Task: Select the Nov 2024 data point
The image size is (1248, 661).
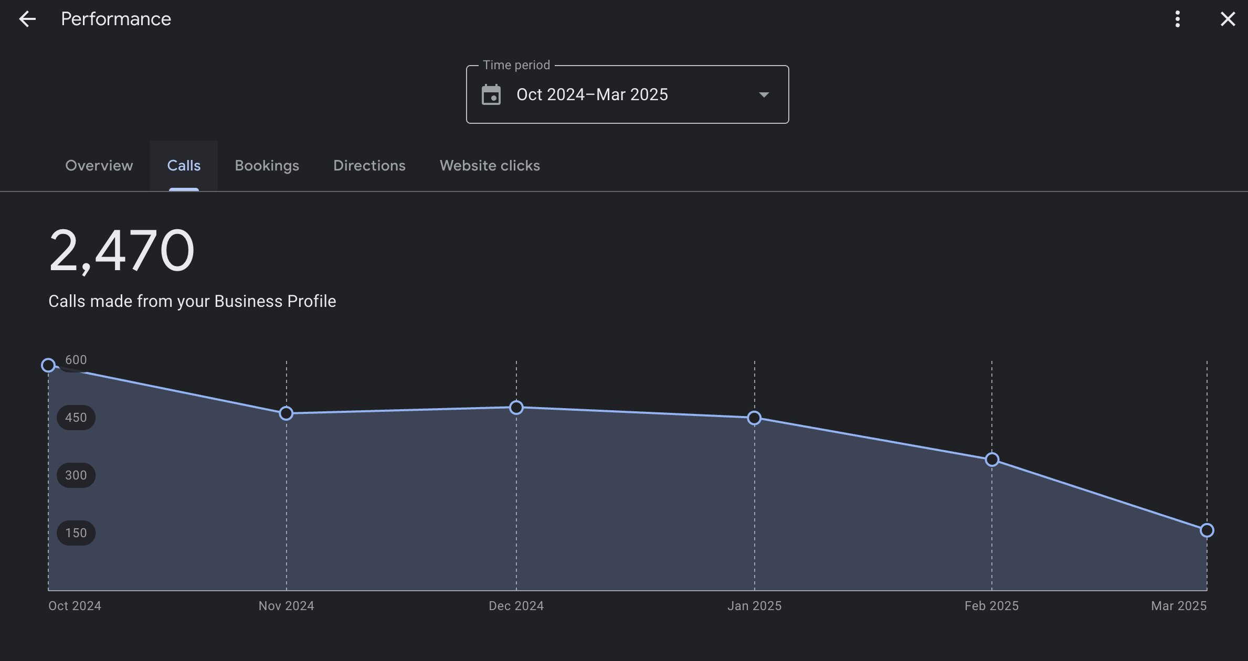Action: click(286, 413)
